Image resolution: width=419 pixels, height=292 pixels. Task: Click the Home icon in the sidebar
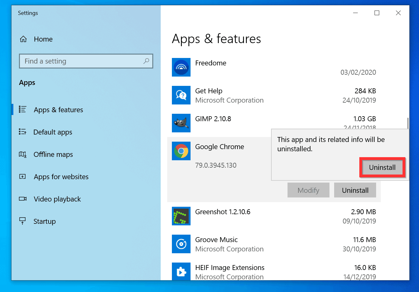click(x=23, y=39)
